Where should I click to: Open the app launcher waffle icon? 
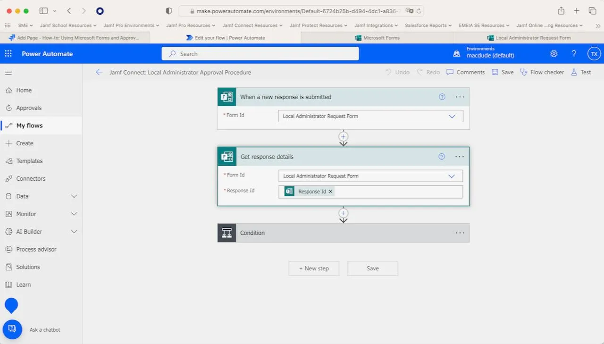pyautogui.click(x=8, y=54)
